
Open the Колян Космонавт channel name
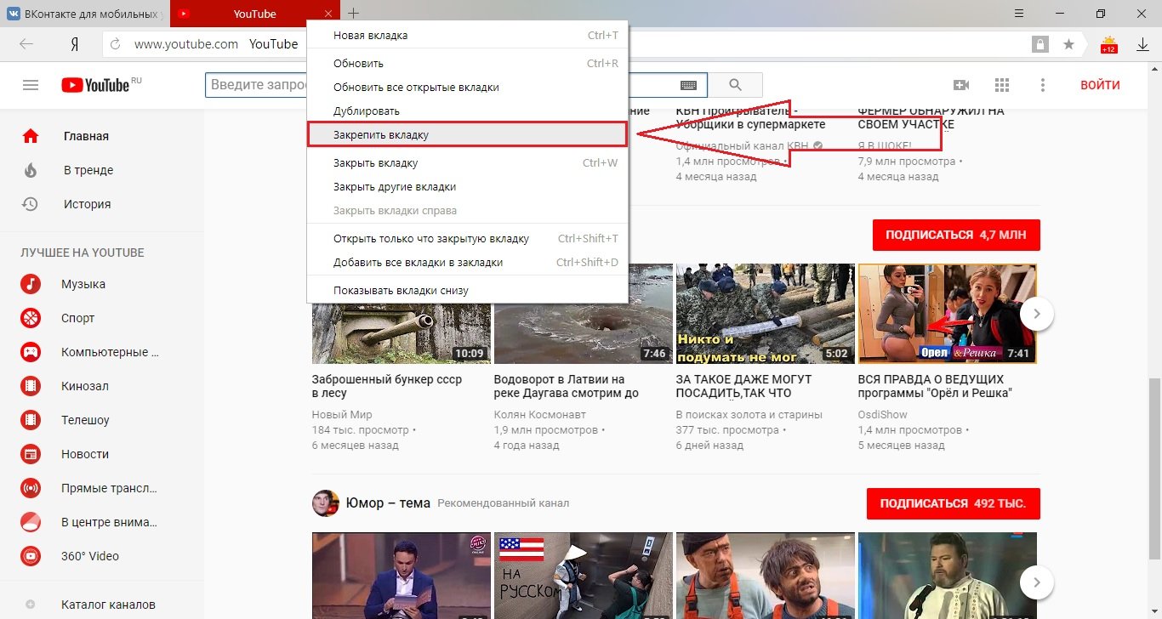pos(540,415)
